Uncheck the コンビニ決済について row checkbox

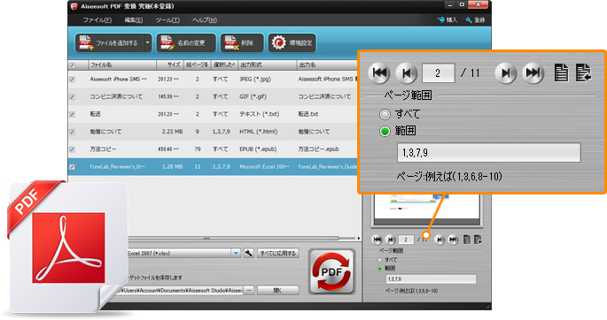tap(73, 96)
